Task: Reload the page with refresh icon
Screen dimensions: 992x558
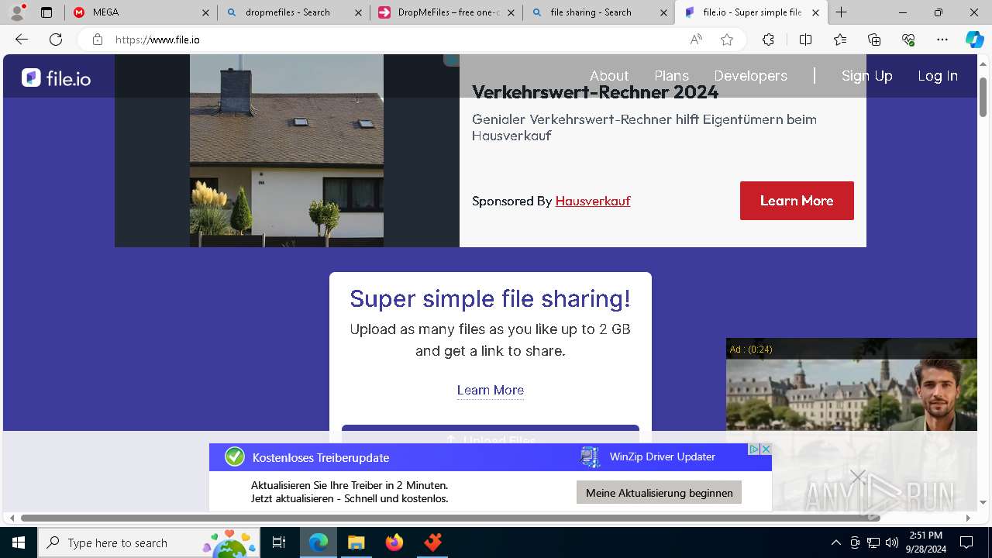Action: 56,40
